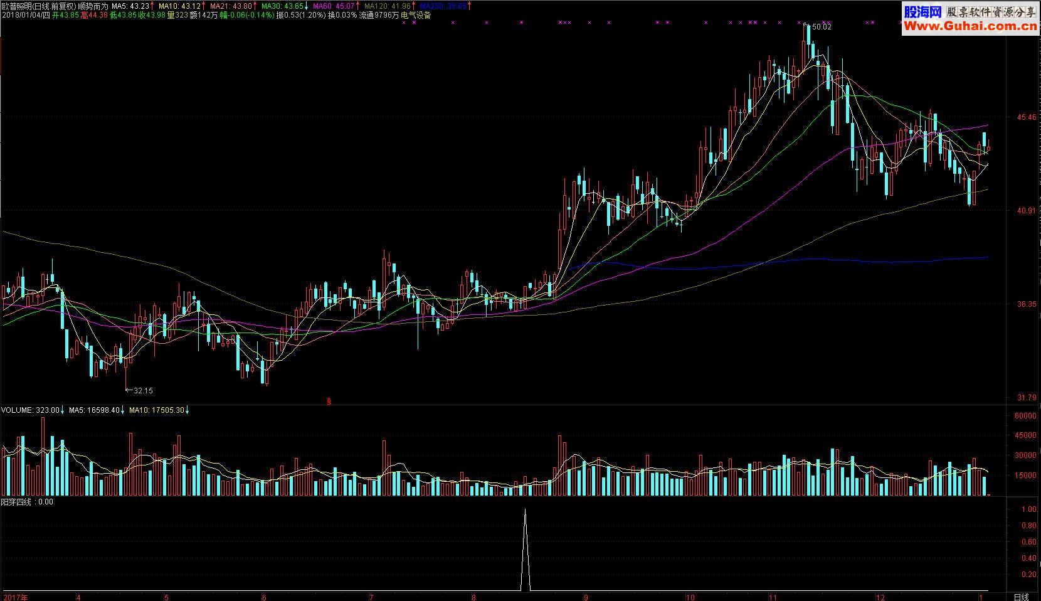Viewport: 1041px width, 601px height.
Task: Click month 10 on the time axis
Action: coord(690,597)
